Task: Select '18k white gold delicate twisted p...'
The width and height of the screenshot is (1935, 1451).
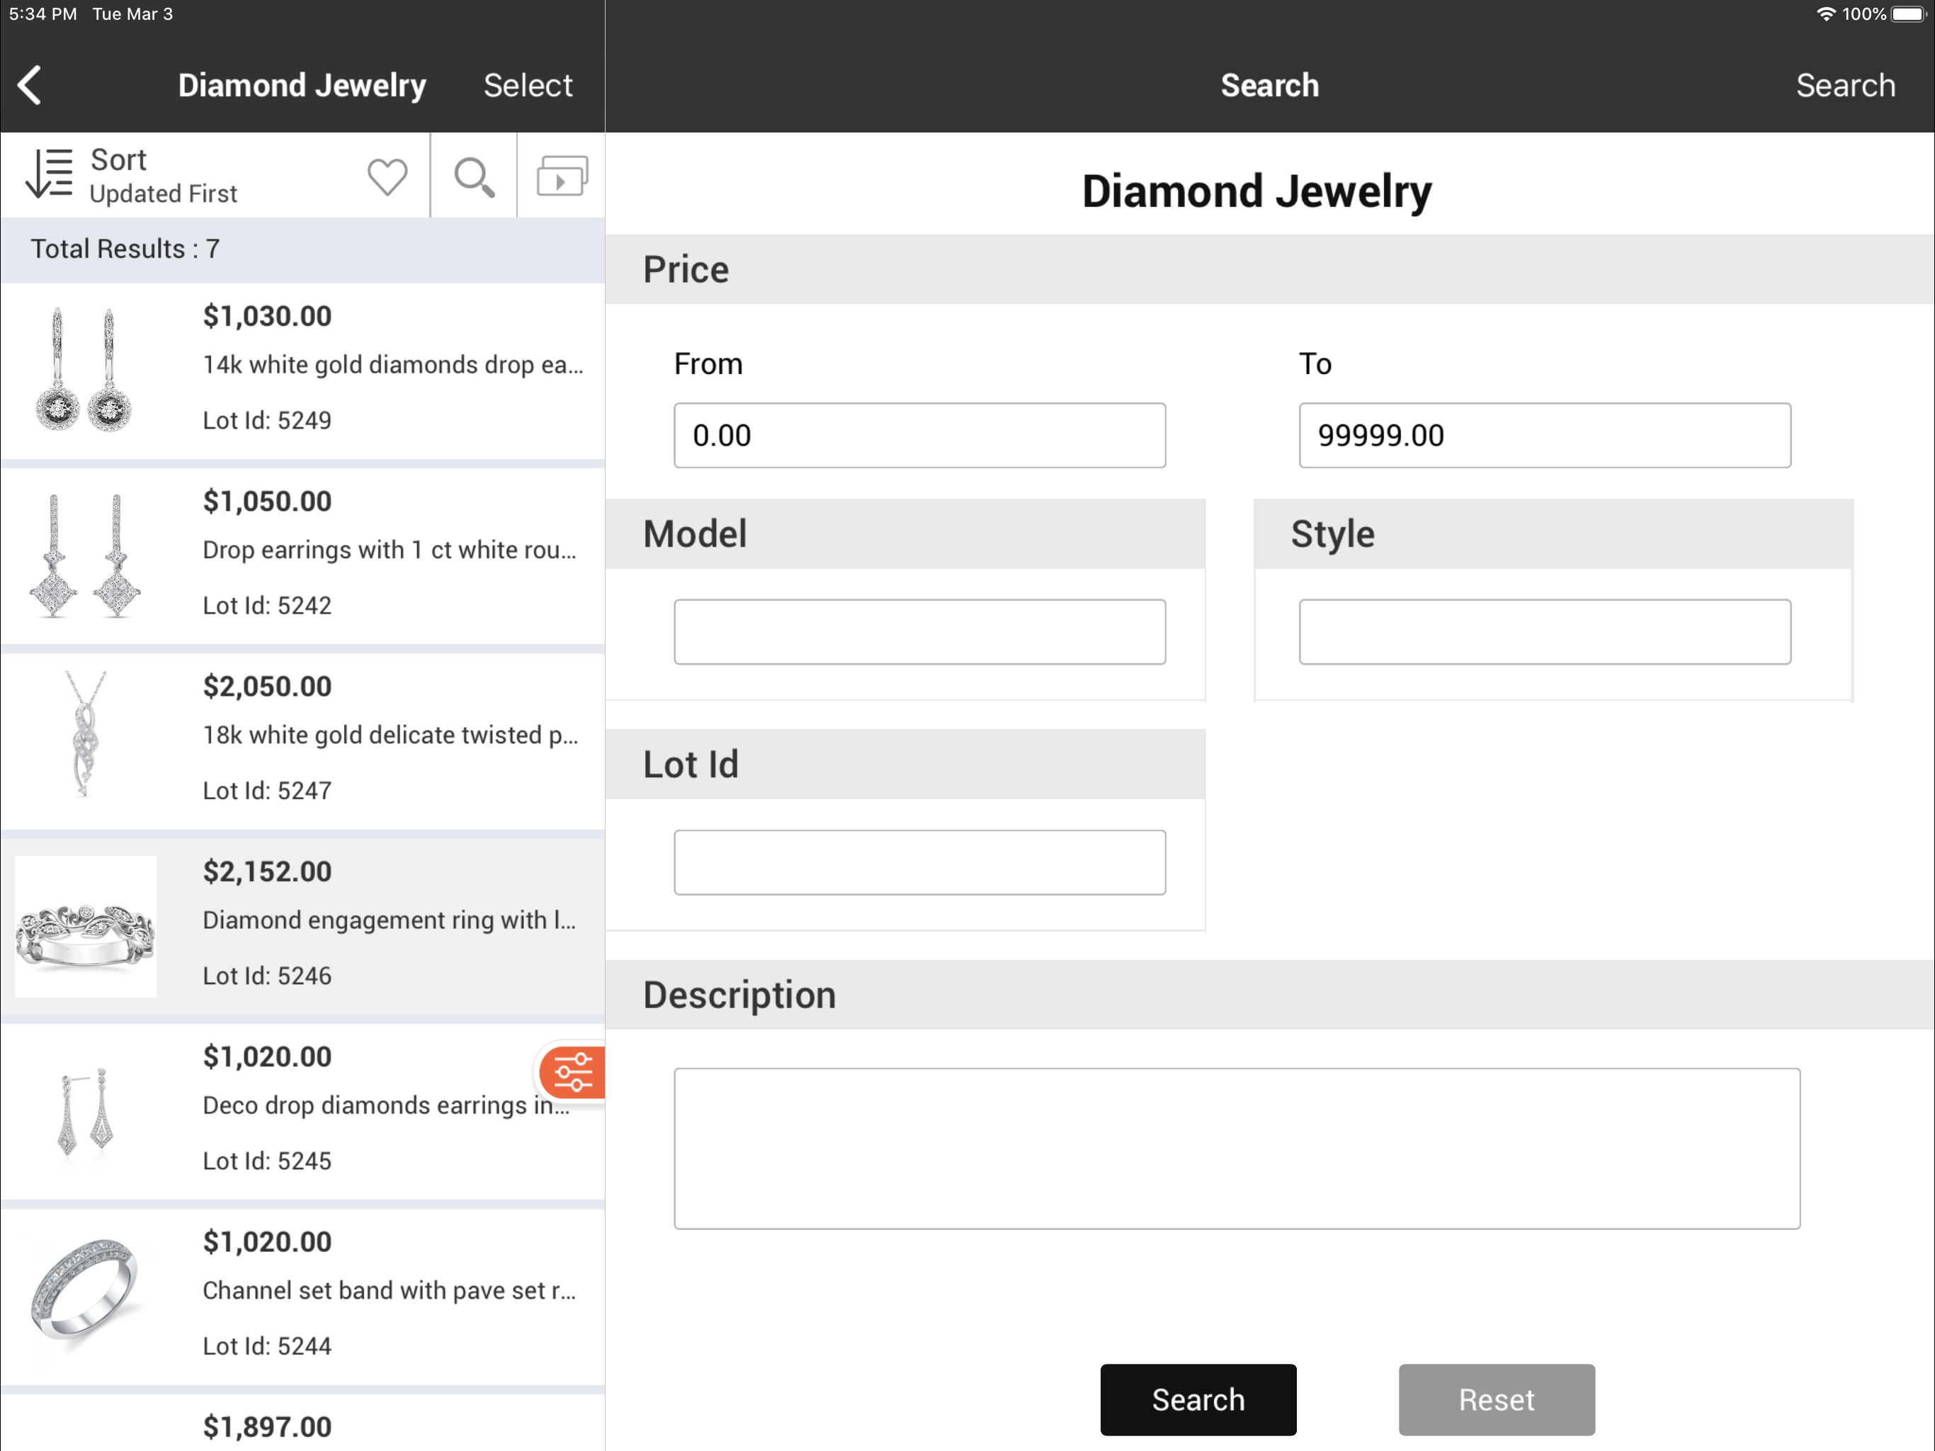Action: click(x=390, y=735)
